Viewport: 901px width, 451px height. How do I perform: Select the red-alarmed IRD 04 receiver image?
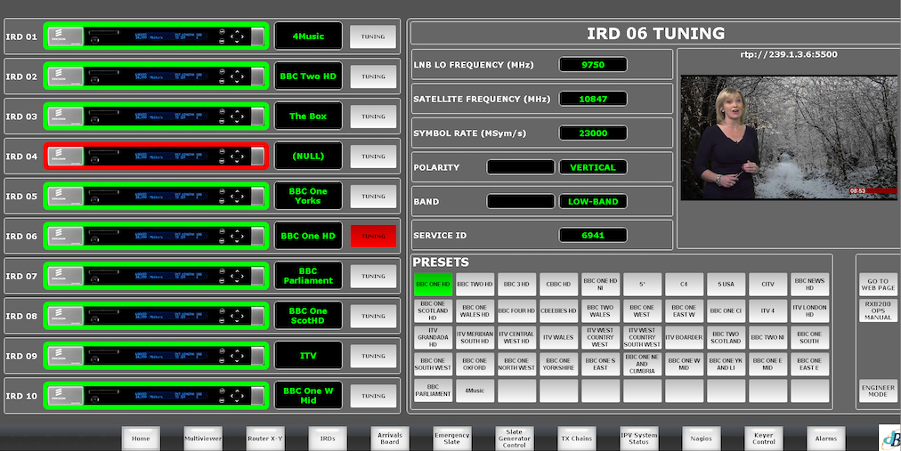click(157, 156)
